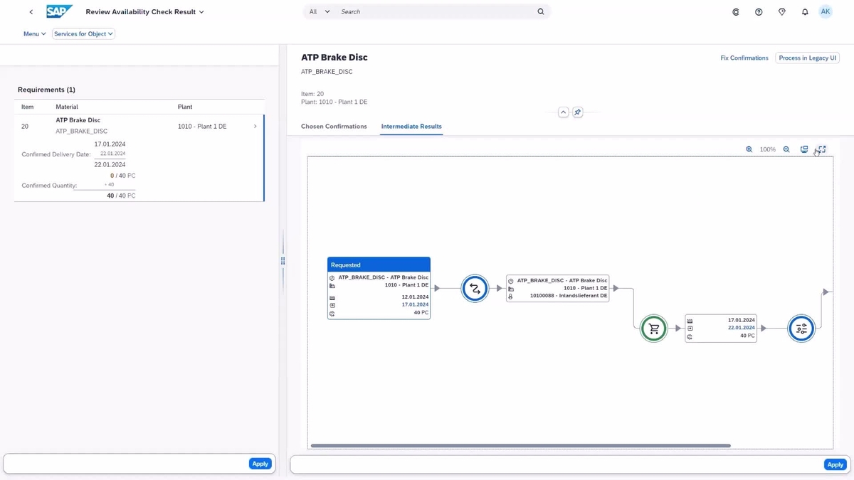
Task: Open the diagram legend icon
Action: pyautogui.click(x=803, y=149)
